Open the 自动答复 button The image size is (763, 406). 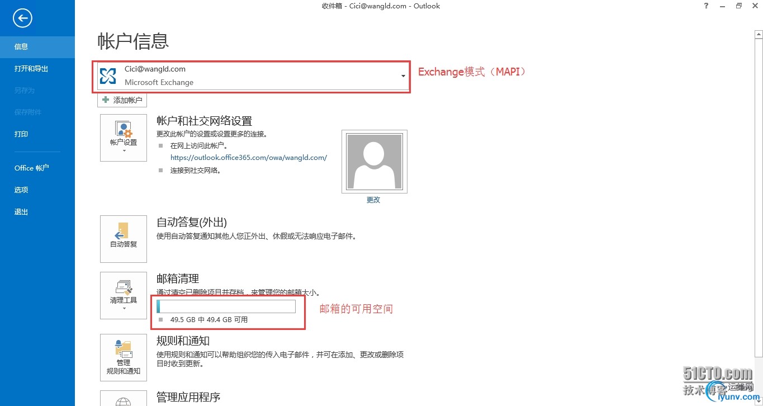pyautogui.click(x=124, y=239)
